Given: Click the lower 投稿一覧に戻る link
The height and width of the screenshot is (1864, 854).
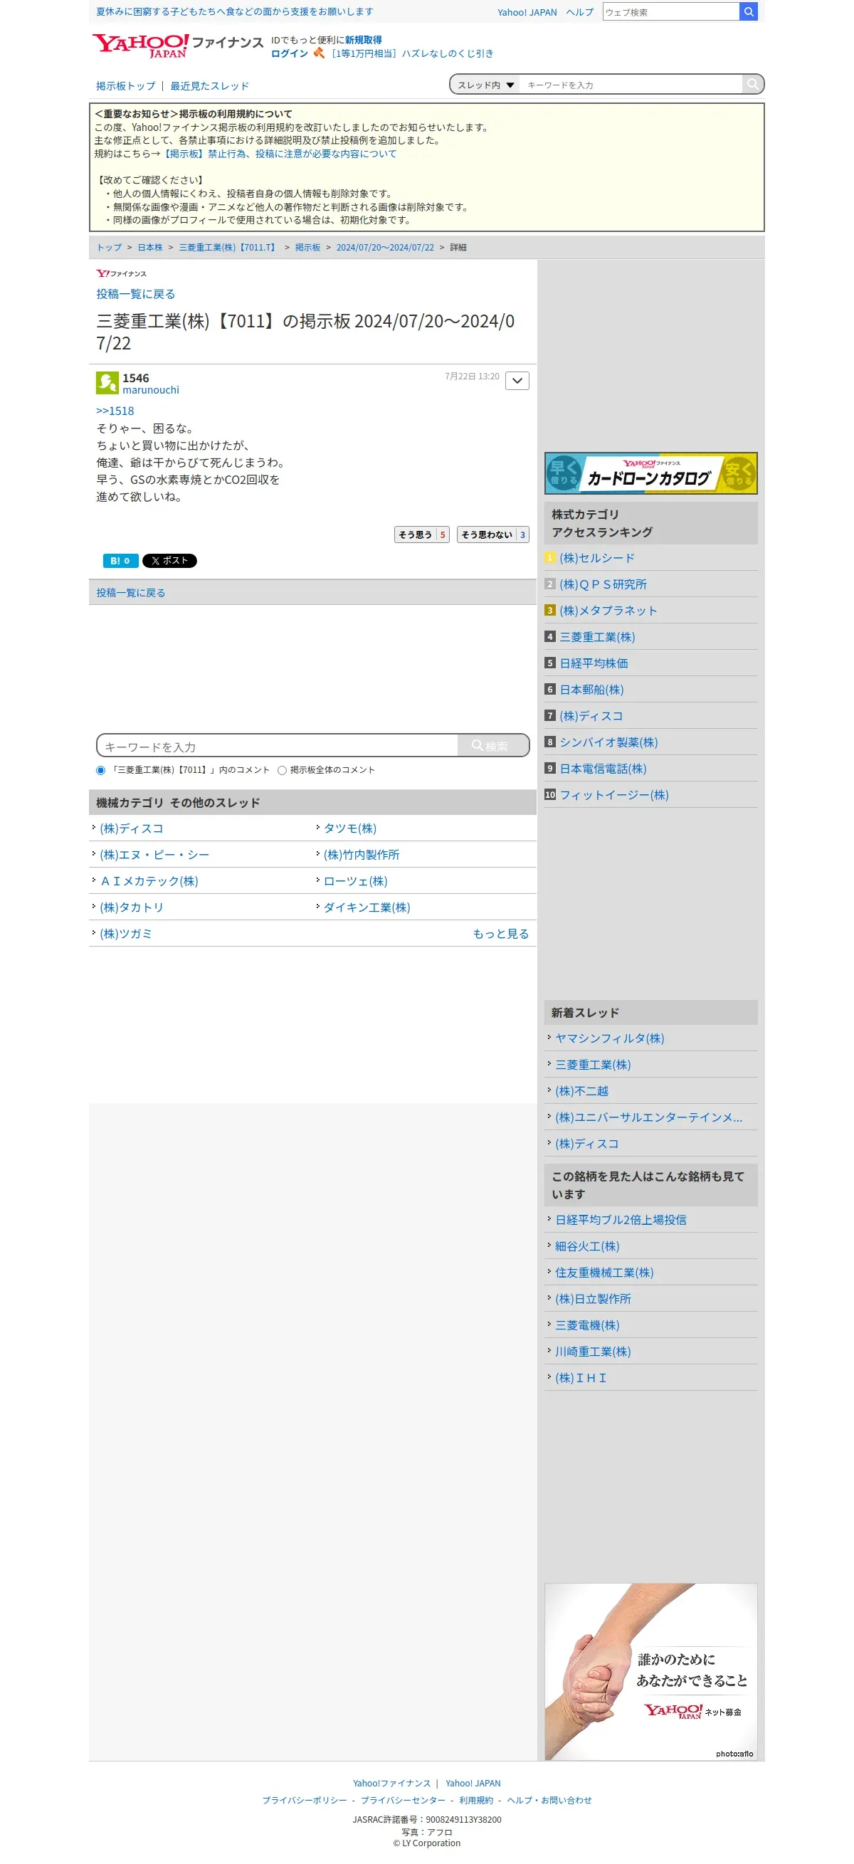Looking at the screenshot, I should pyautogui.click(x=131, y=593).
